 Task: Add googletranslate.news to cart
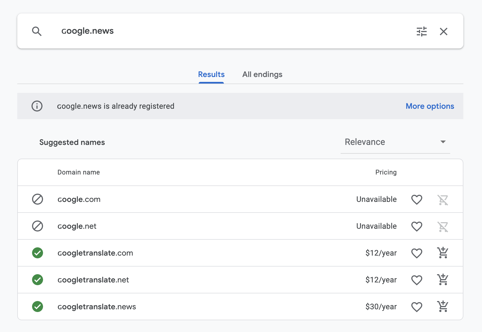(443, 307)
